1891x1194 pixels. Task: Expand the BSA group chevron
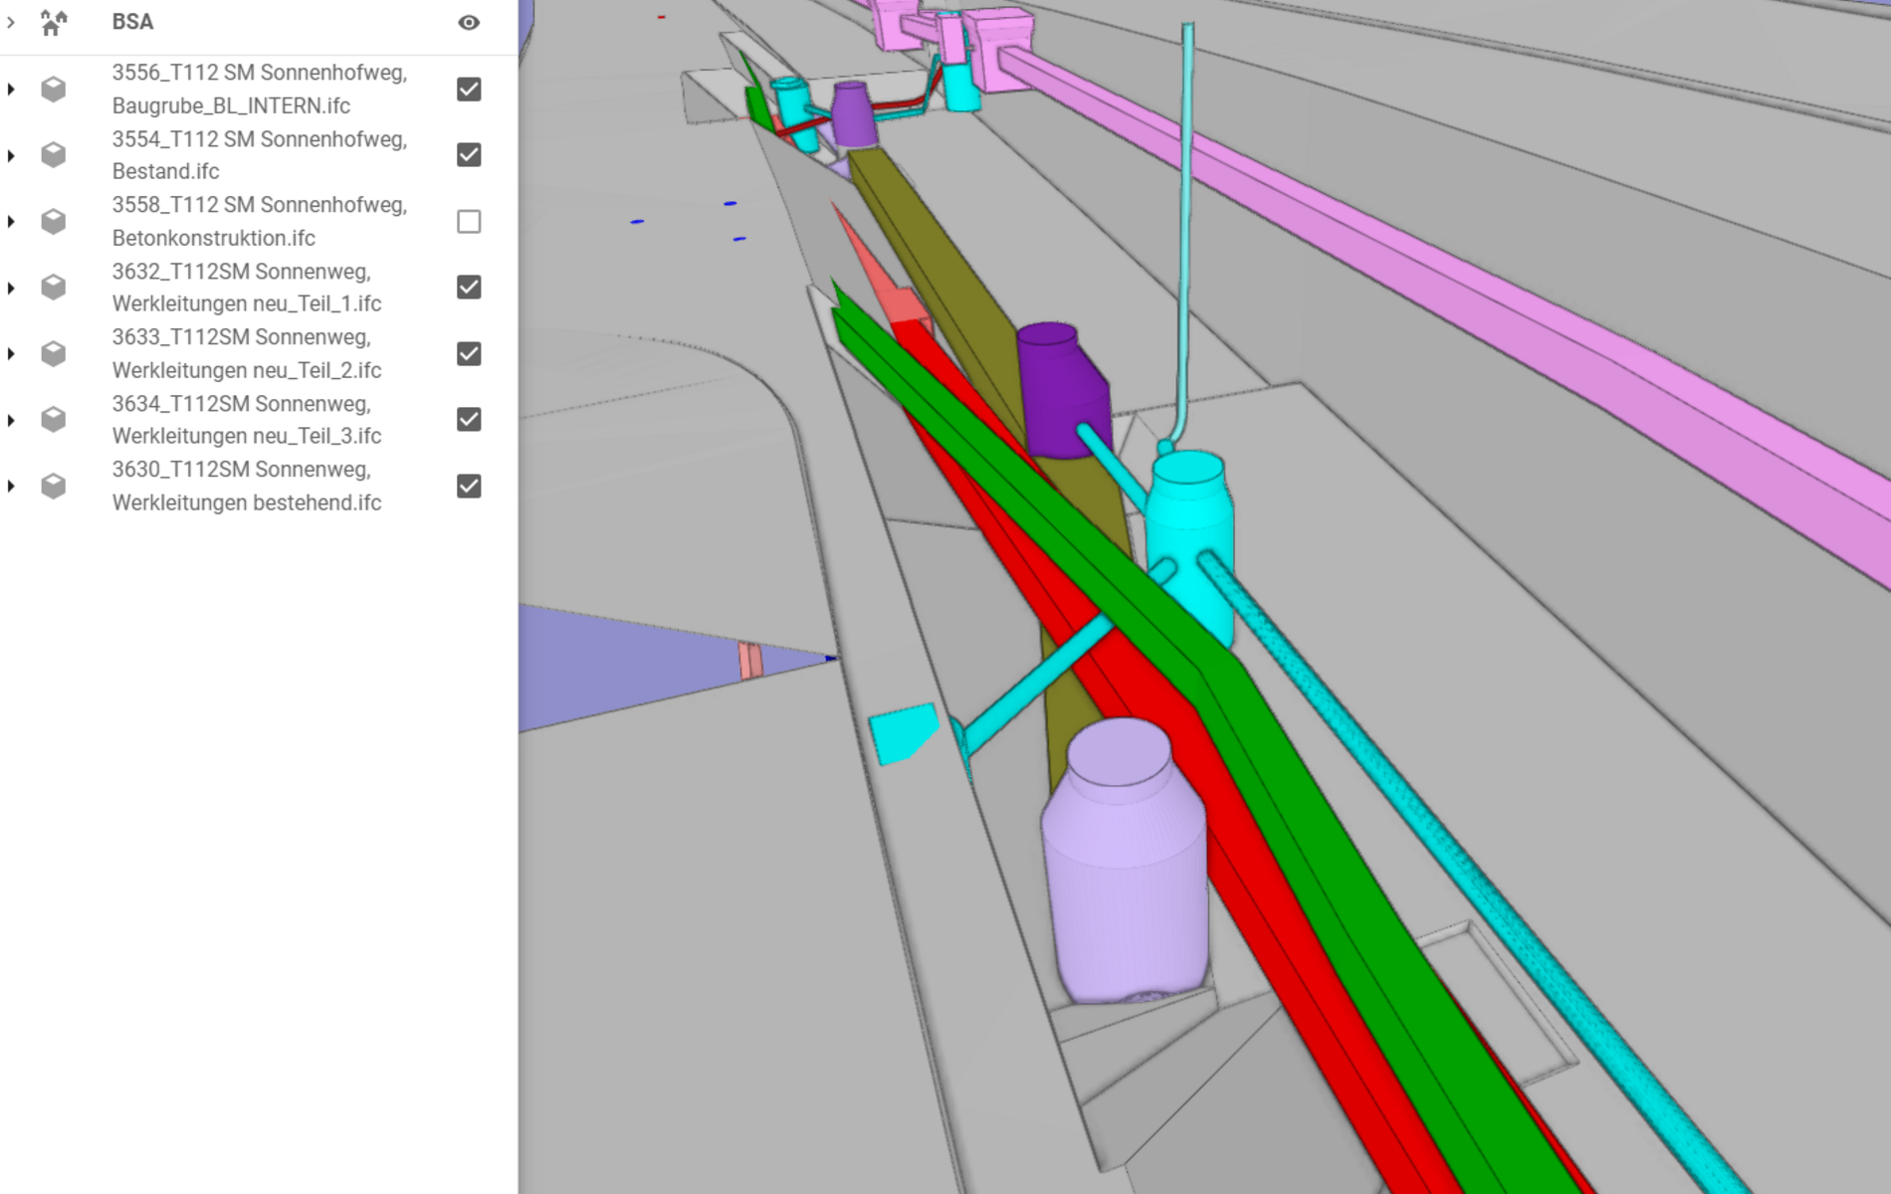[11, 22]
